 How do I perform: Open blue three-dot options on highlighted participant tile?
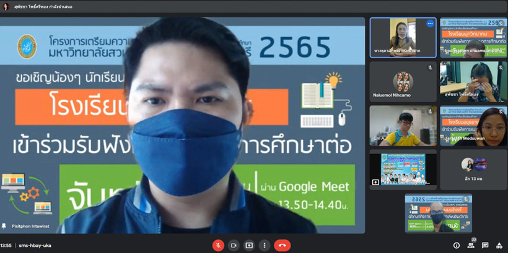tap(430, 24)
